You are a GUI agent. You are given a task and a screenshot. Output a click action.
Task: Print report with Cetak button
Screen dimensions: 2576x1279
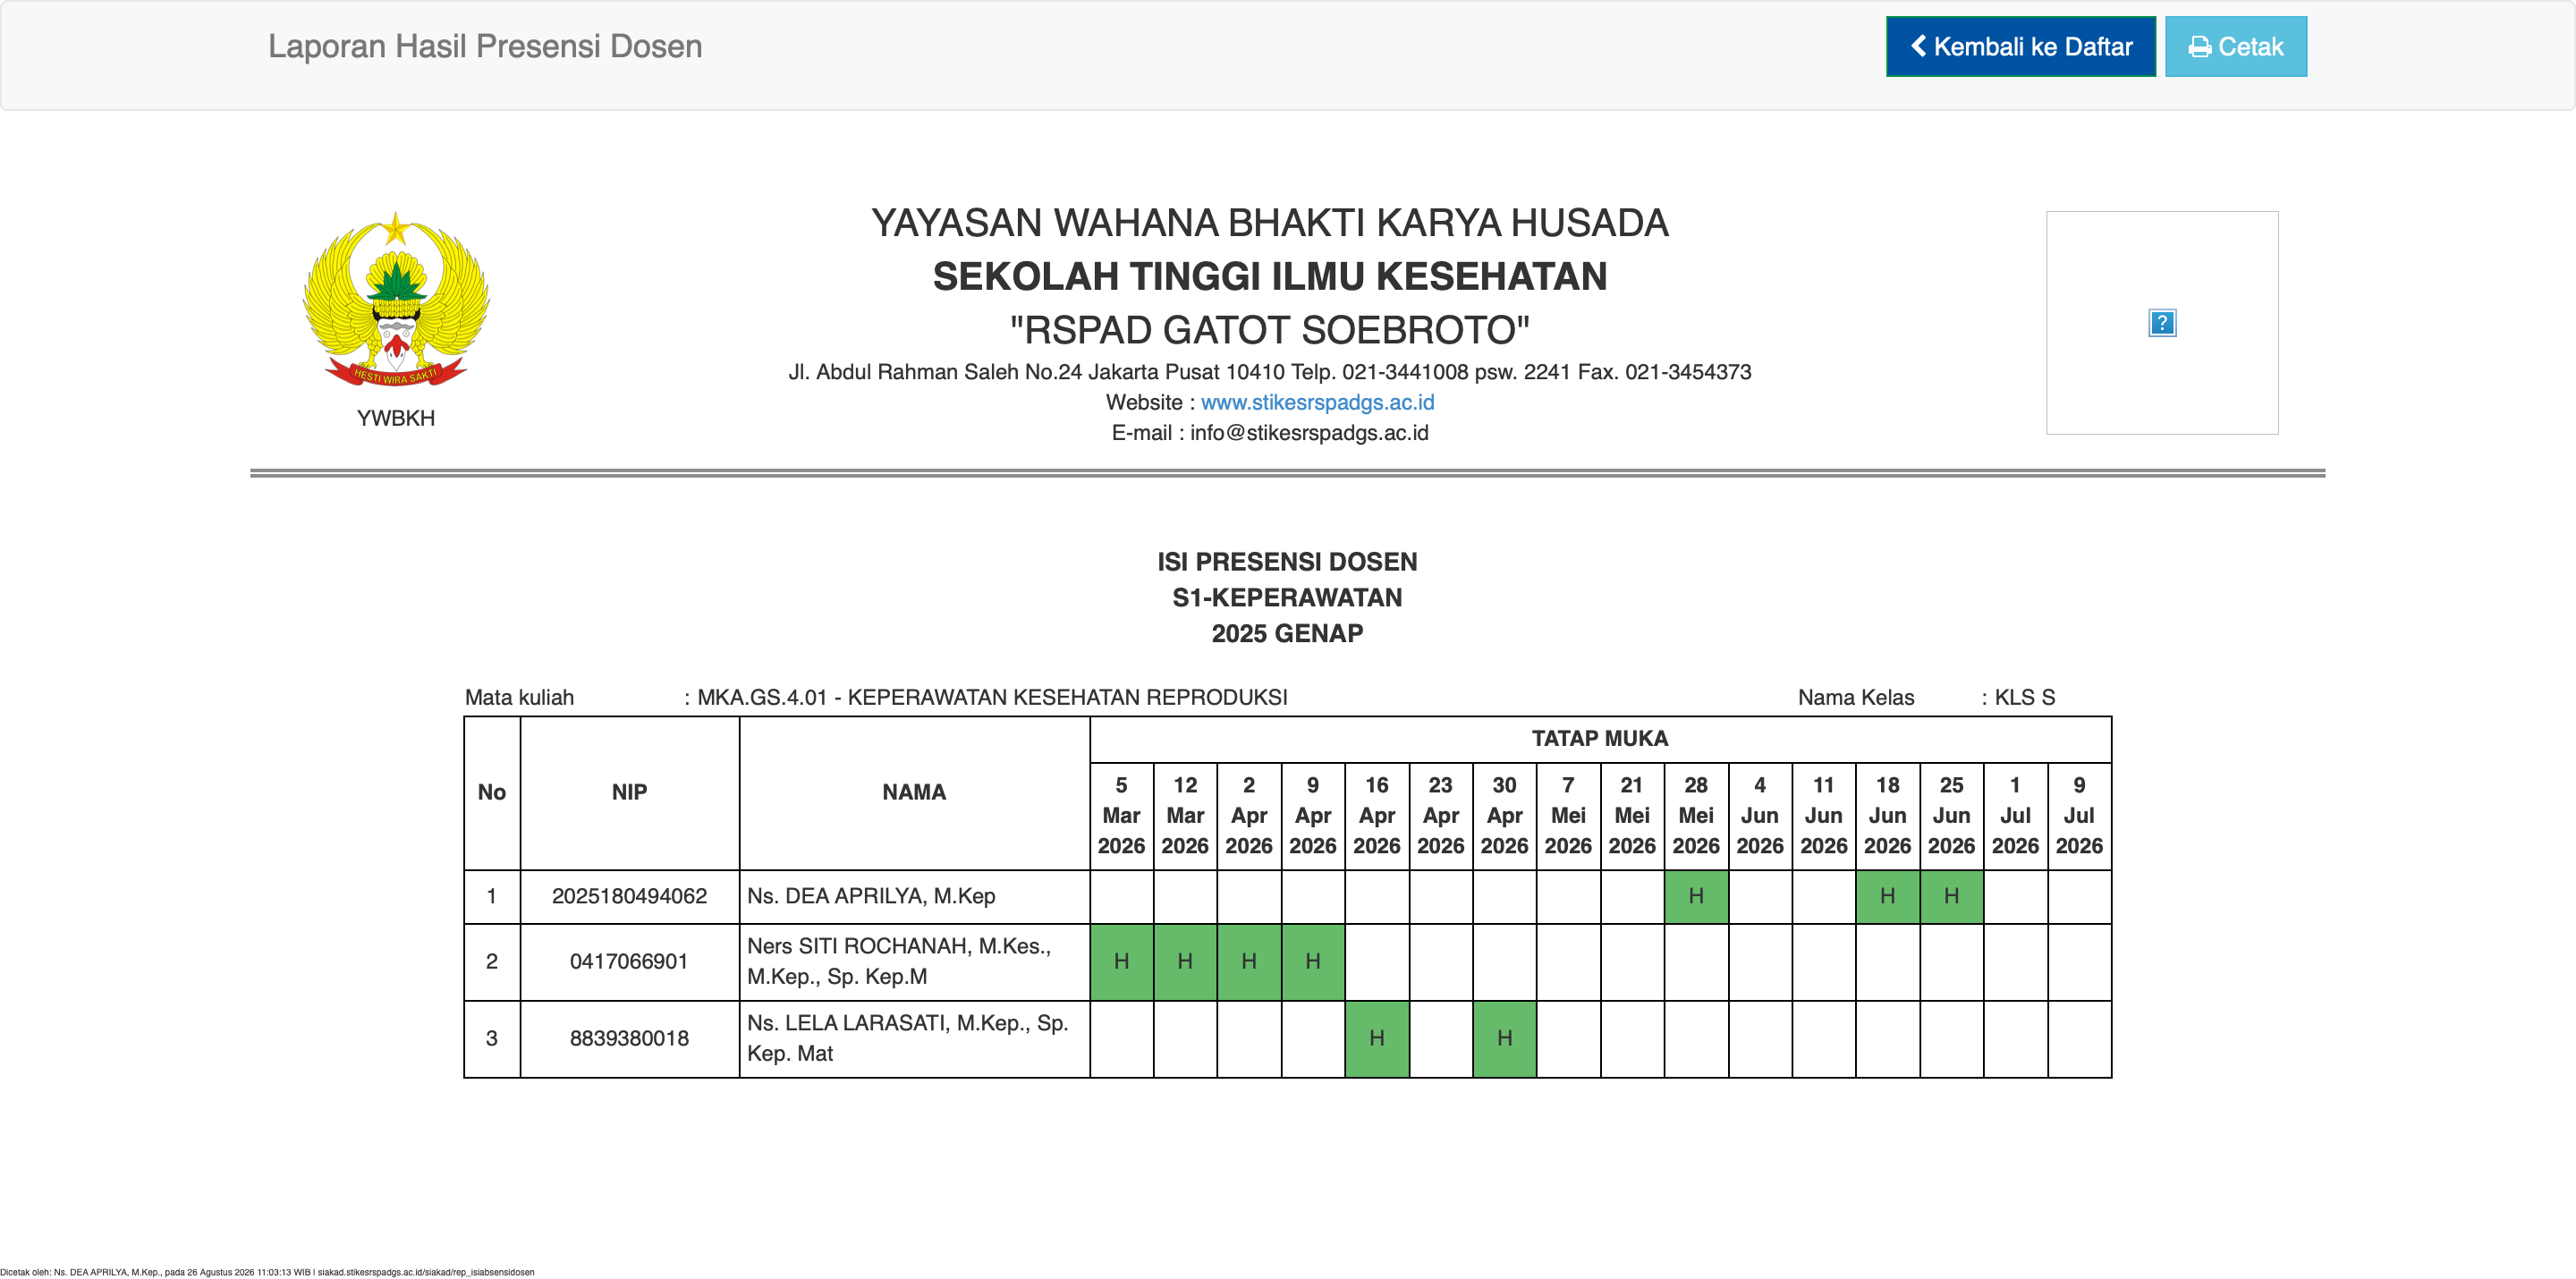click(x=2236, y=46)
